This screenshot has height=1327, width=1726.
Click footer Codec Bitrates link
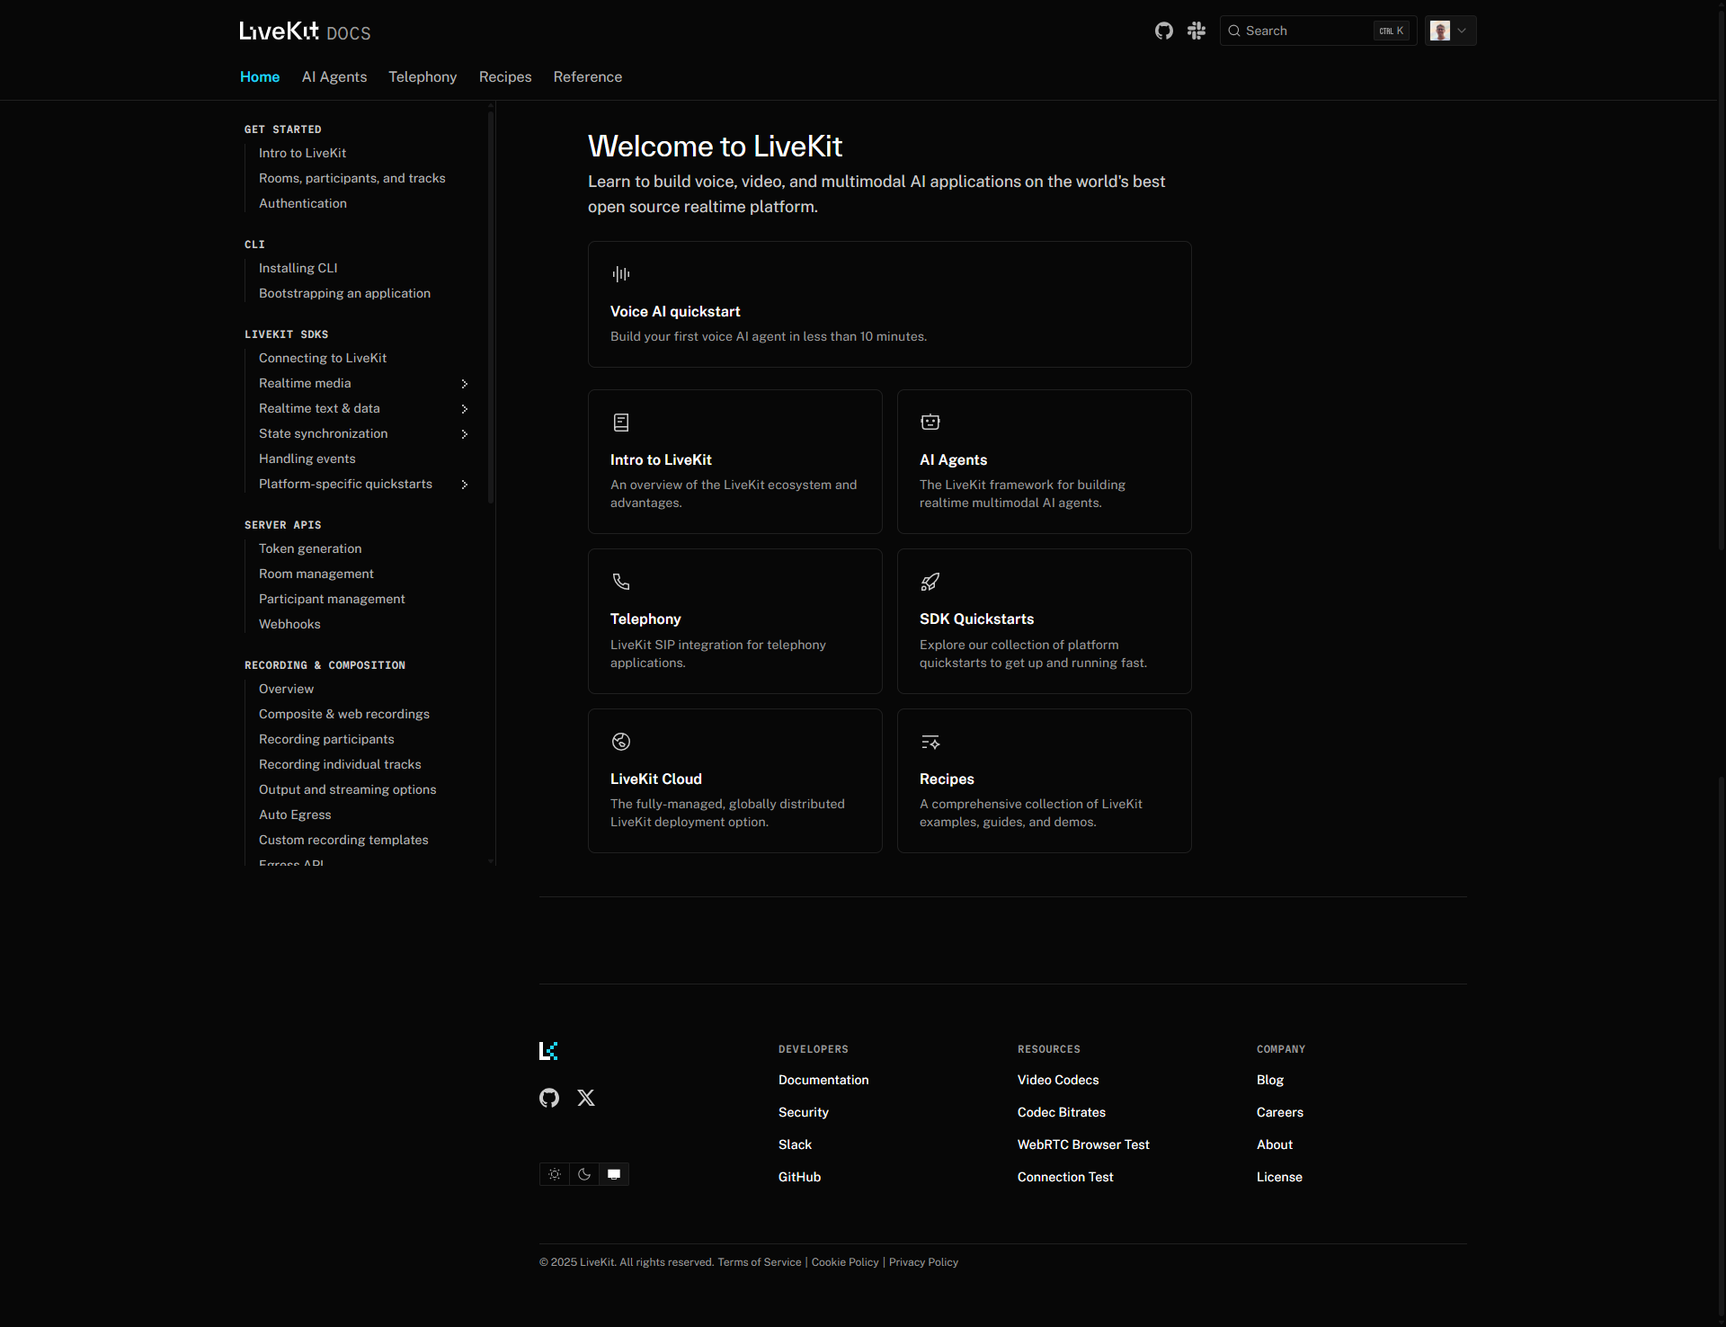click(x=1062, y=1113)
